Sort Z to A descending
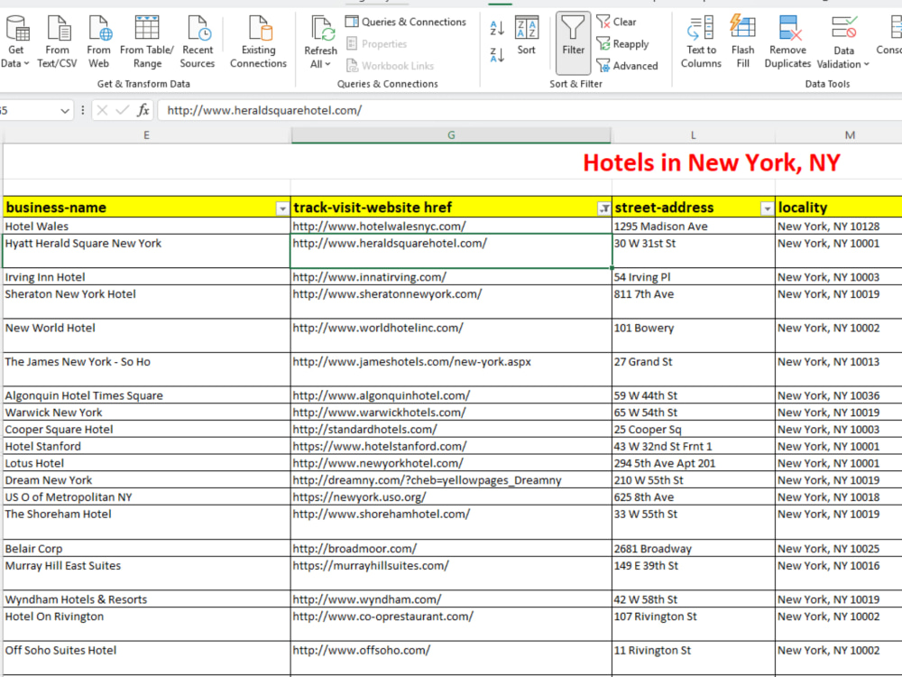The width and height of the screenshot is (902, 677). point(497,55)
